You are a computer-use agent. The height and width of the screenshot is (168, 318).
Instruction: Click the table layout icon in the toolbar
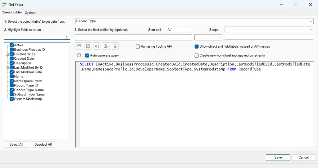[x=97, y=46]
